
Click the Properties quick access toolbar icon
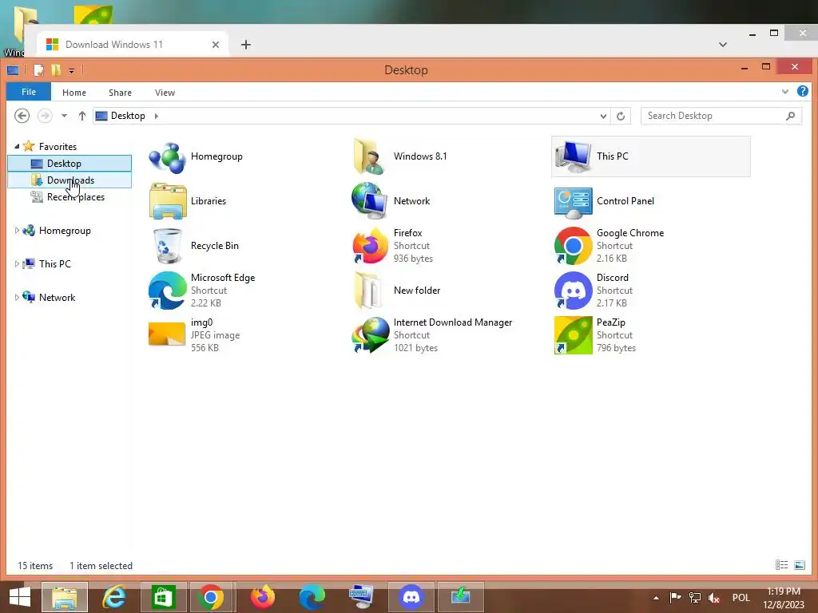coord(38,70)
